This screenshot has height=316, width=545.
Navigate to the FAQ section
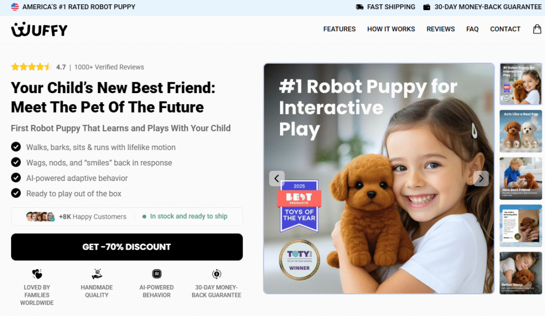click(473, 29)
